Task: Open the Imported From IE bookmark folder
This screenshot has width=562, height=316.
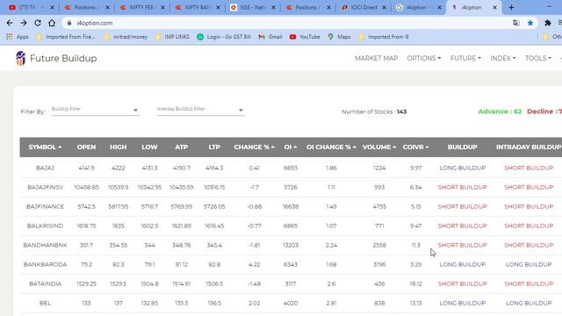Action: [x=384, y=37]
